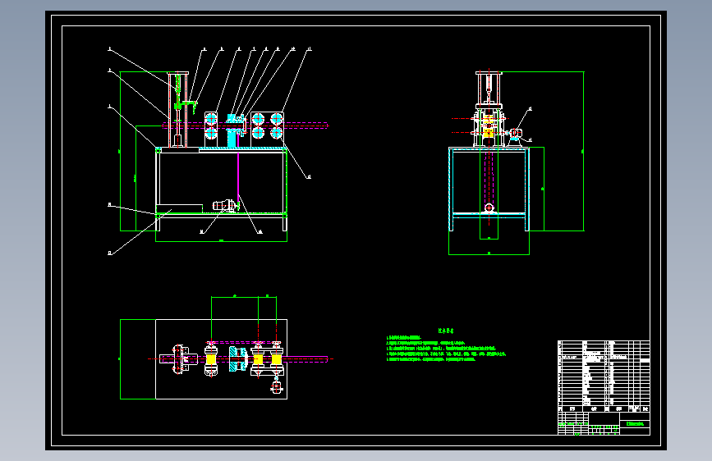The image size is (712, 461).
Task: Select the motor on the front view lower shelf
Action: [224, 206]
